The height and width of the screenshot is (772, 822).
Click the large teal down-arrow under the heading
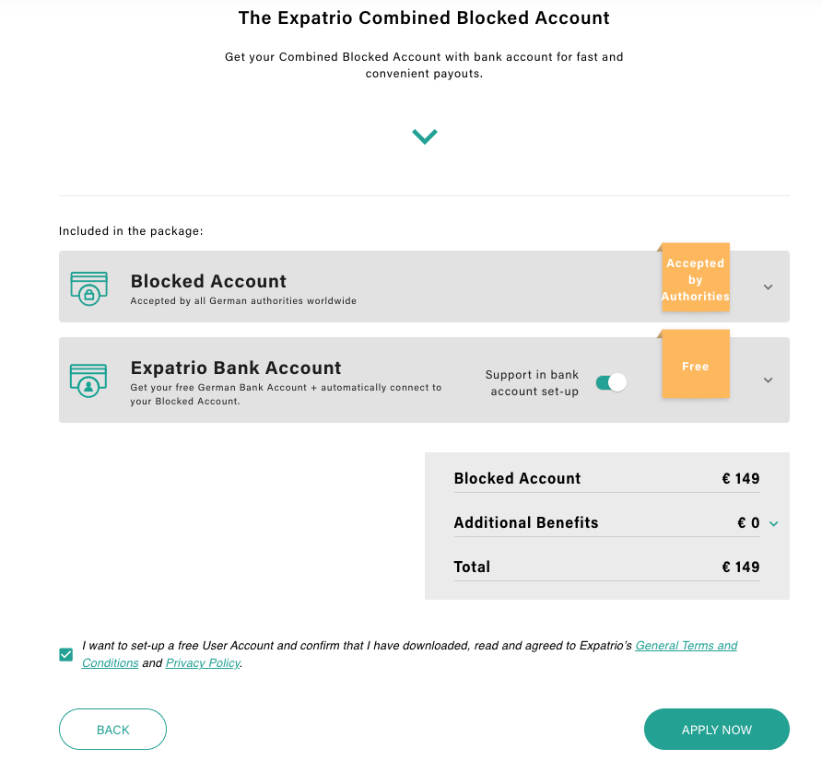(x=425, y=136)
